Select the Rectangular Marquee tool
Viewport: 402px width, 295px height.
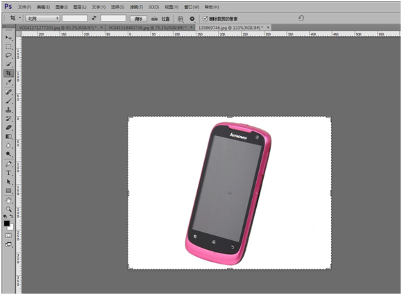pos(9,47)
